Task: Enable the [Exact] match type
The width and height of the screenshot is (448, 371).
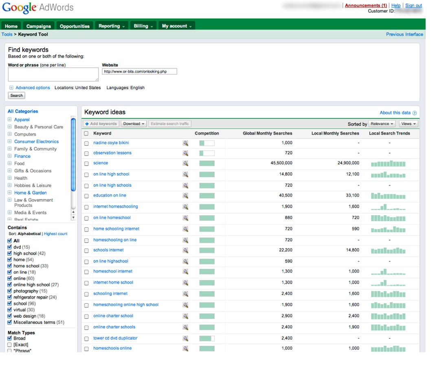Action: tap(9, 345)
